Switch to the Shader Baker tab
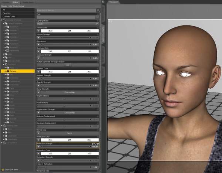Screen dimensions: 222x173 click(28, 2)
